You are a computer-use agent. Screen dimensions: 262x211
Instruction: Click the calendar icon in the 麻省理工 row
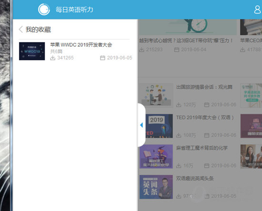tap(207, 166)
